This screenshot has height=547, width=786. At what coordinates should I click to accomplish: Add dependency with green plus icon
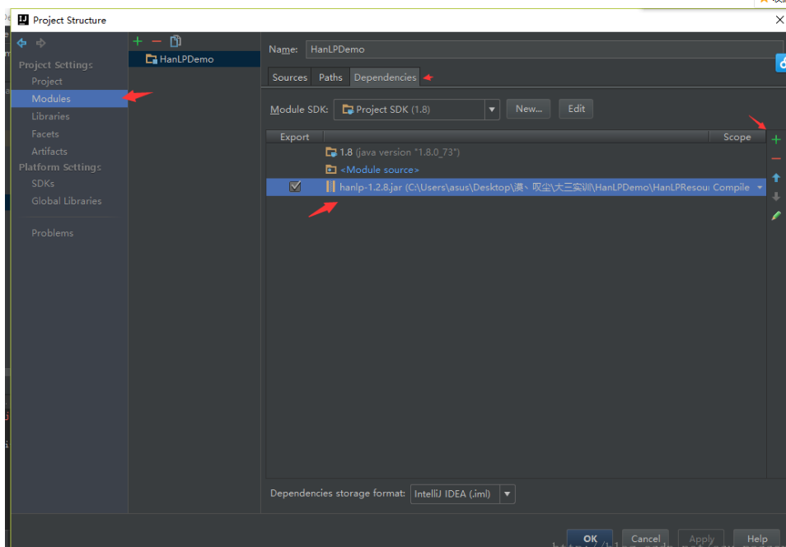click(x=776, y=140)
